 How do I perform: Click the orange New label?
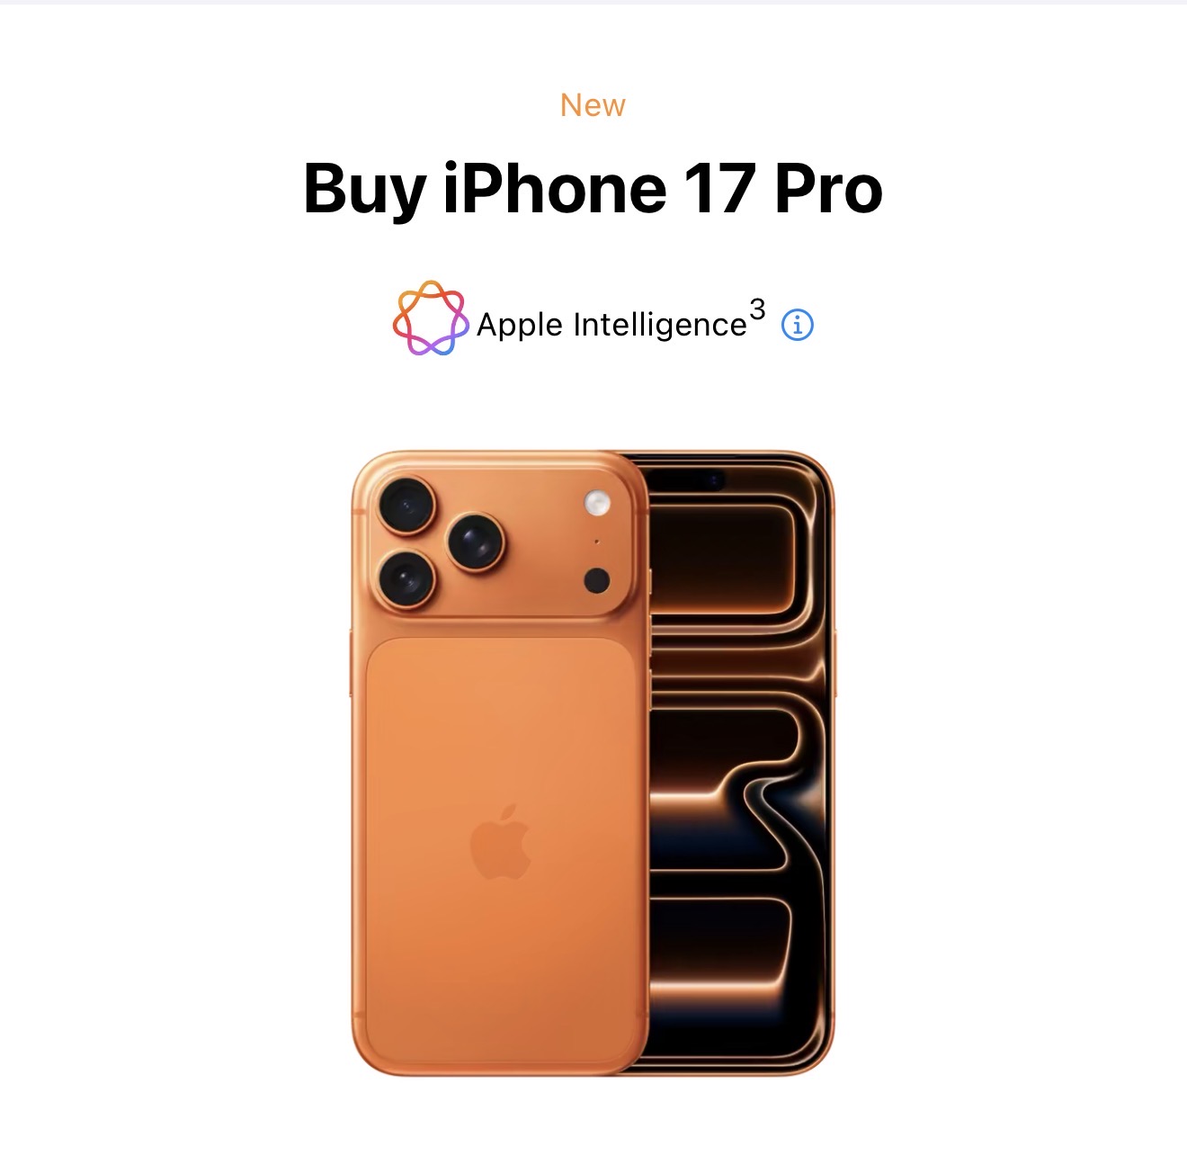click(593, 105)
